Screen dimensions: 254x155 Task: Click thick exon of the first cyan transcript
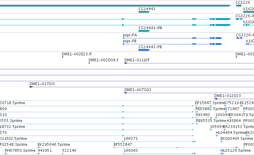pos(223,19)
